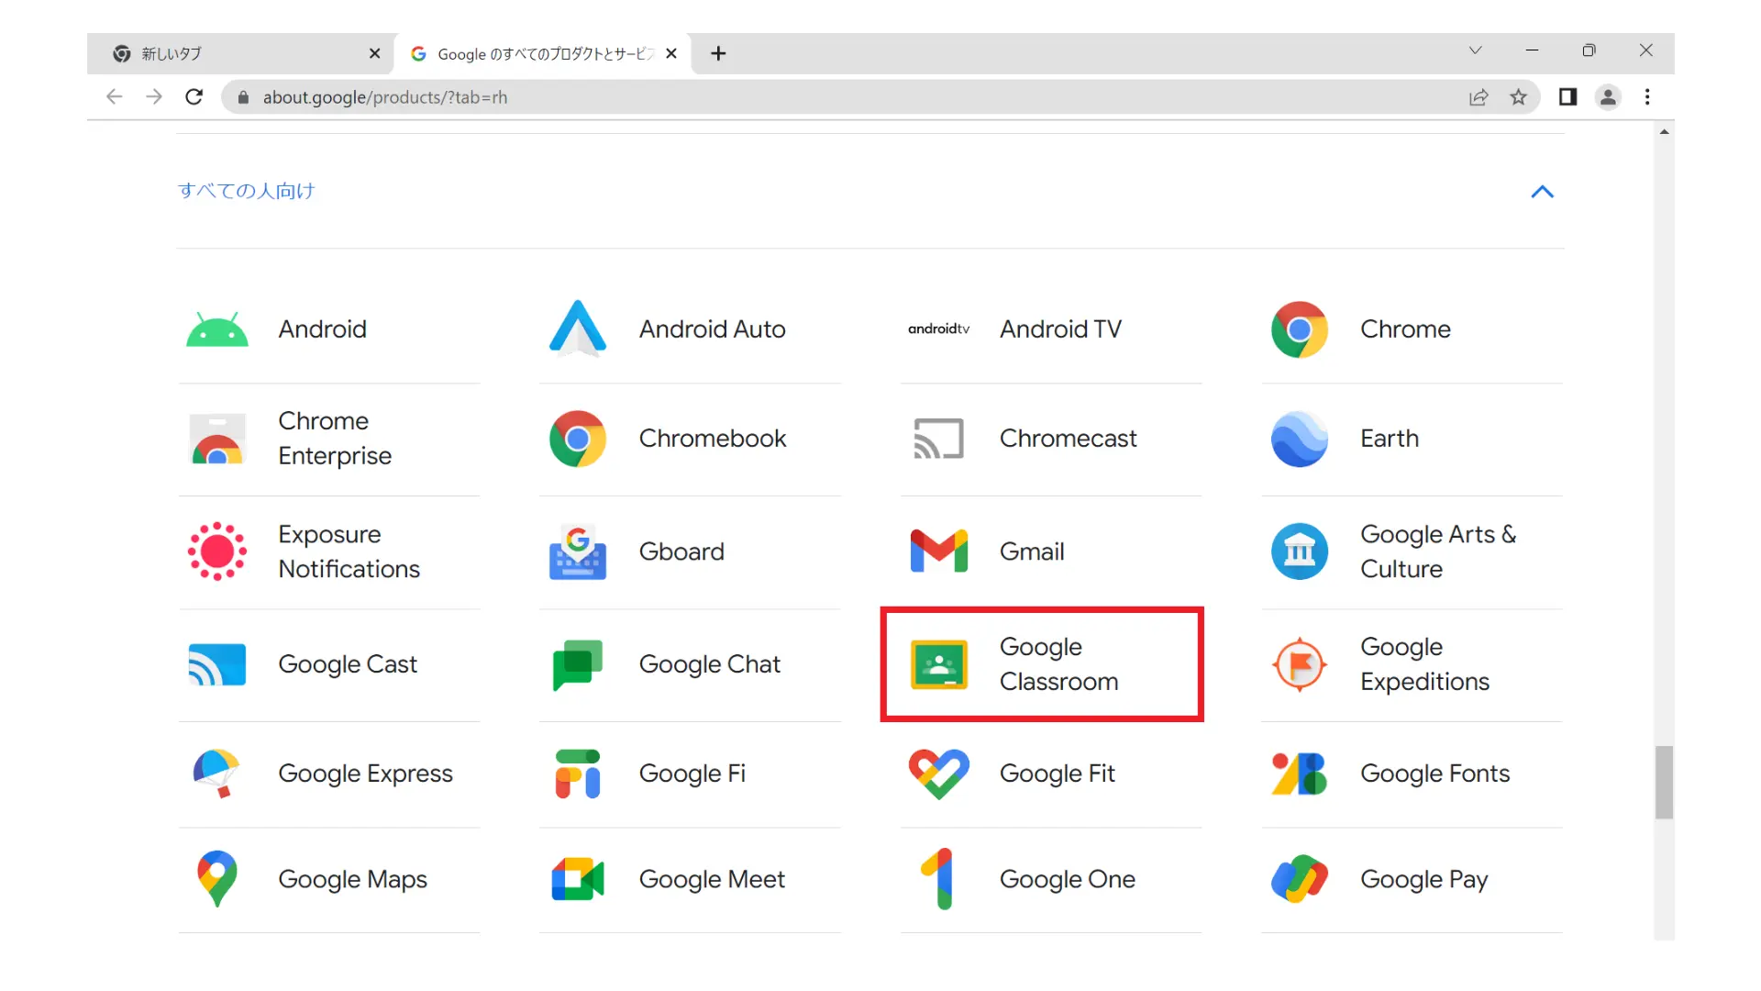Switch to the 新しいタブ tab

(x=241, y=54)
